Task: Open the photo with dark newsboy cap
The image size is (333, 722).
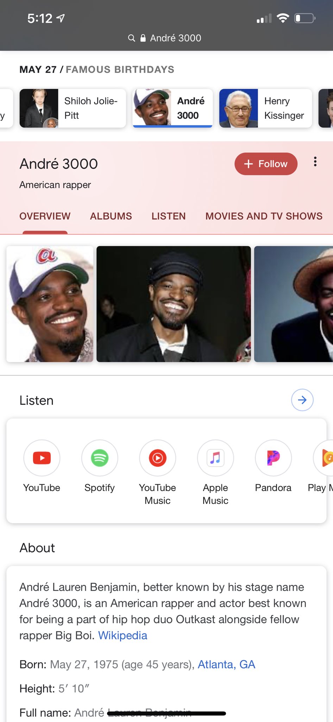Action: [x=174, y=304]
